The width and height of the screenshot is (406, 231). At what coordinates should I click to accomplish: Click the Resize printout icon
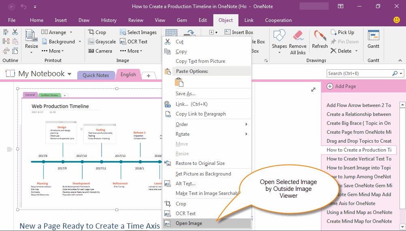pos(31,36)
